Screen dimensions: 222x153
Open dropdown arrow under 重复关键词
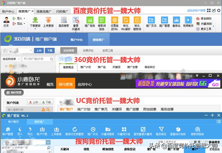point(76,32)
